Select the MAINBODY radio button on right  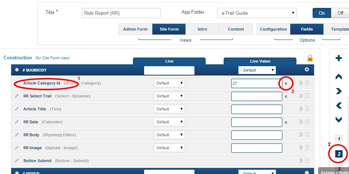coord(307,70)
